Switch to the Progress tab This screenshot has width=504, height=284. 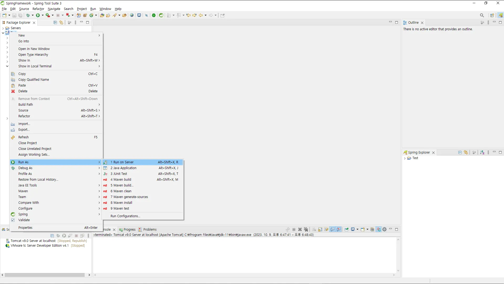(x=127, y=230)
